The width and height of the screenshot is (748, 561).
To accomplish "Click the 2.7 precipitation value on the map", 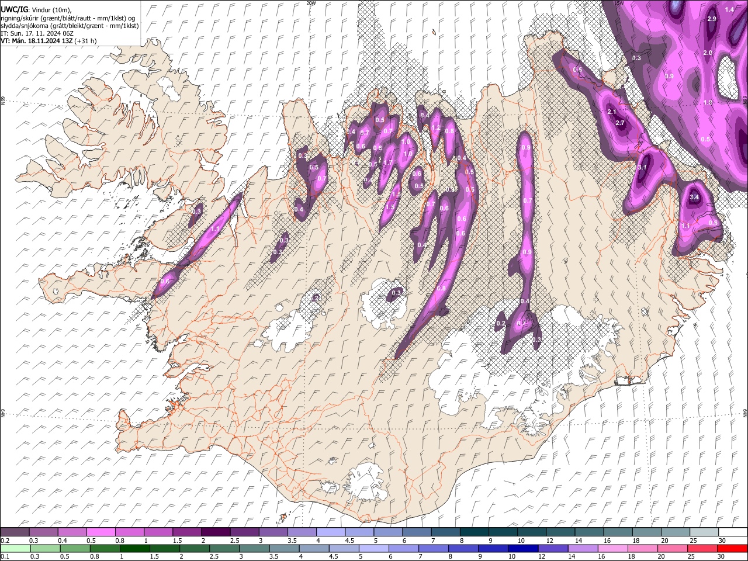I will (x=621, y=123).
